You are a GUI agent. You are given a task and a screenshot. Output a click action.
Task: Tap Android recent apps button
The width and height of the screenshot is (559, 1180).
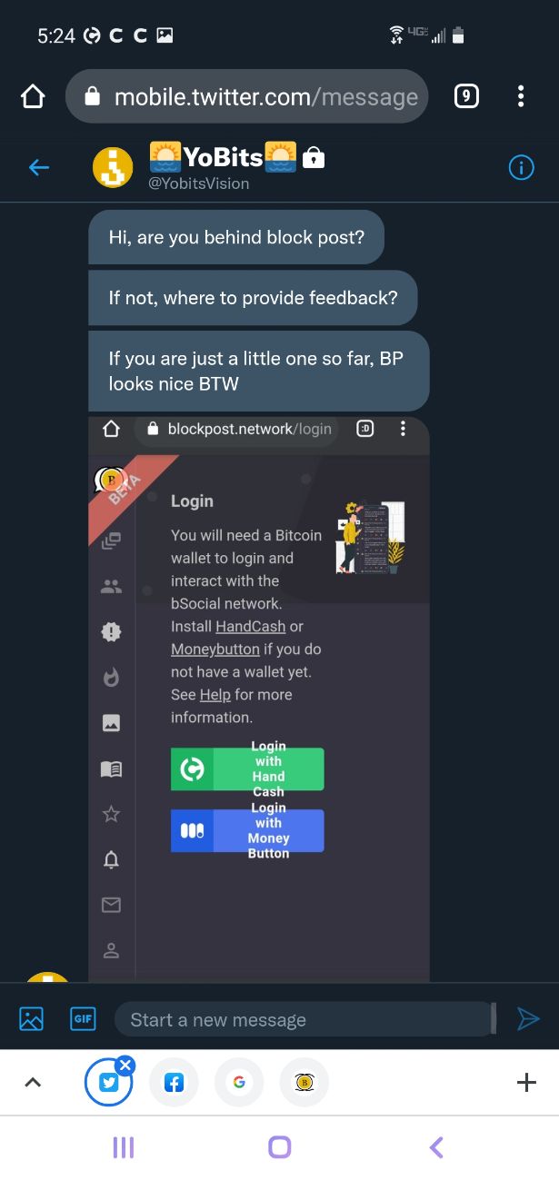(124, 1147)
